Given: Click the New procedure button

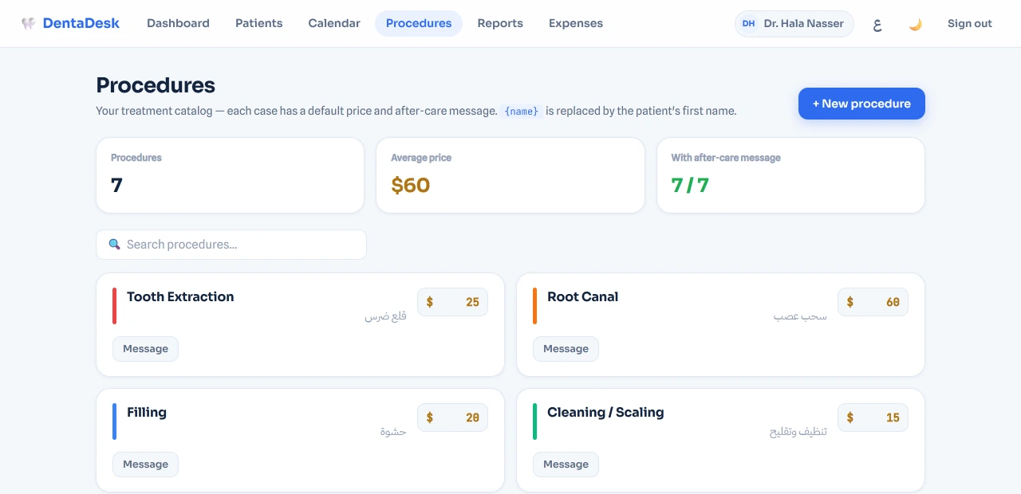Looking at the screenshot, I should [861, 104].
